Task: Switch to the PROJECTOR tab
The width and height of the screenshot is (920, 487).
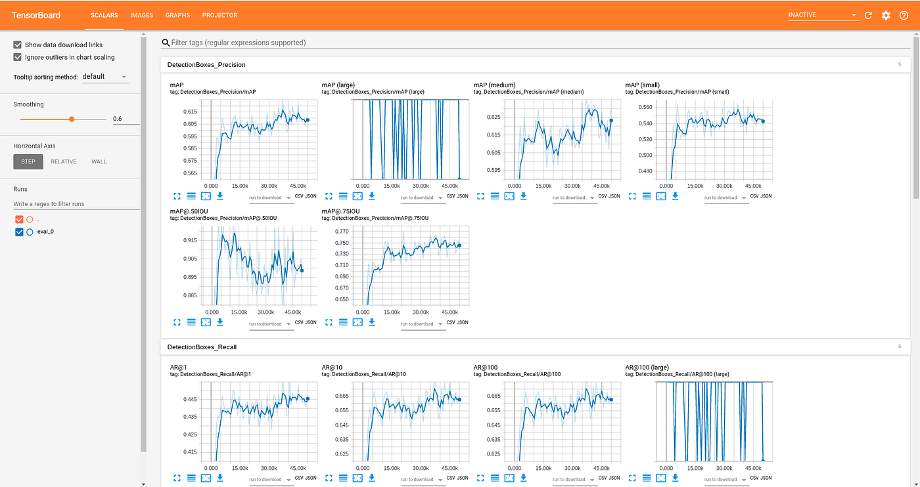Action: 219,15
